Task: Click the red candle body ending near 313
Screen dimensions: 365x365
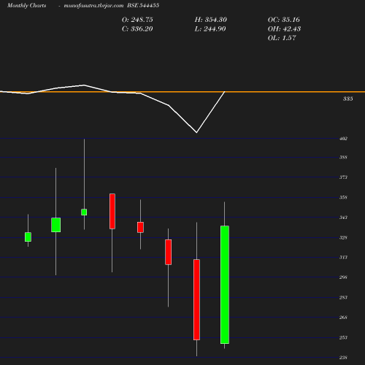Action: click(x=168, y=252)
